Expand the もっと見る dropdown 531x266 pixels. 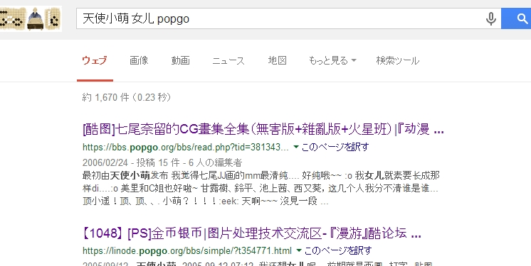[332, 61]
